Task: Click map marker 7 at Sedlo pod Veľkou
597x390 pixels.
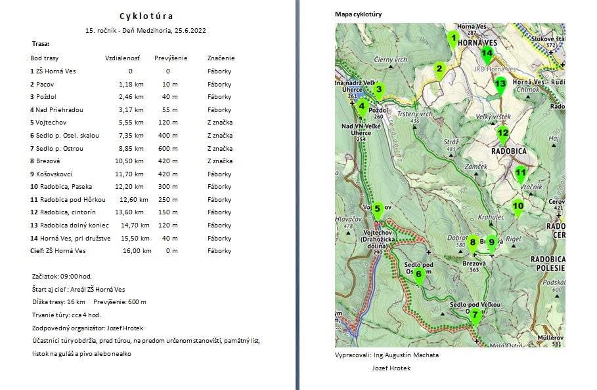Action: [475, 317]
